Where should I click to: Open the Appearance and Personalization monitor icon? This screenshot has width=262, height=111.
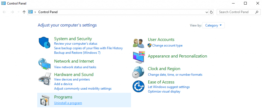click(x=138, y=57)
